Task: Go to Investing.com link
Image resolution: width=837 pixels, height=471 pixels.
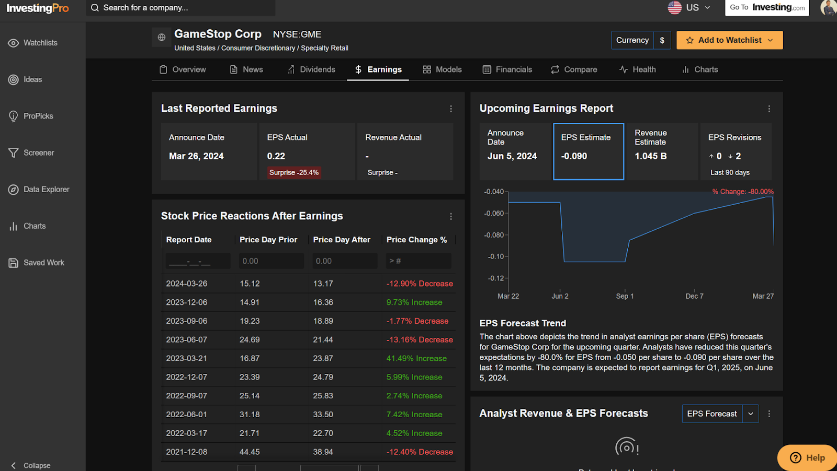Action: 767,7
